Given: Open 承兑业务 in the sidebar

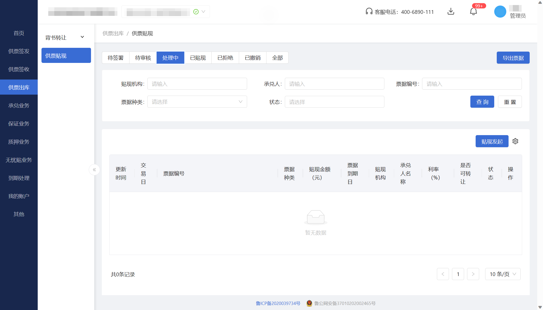Looking at the screenshot, I should (x=19, y=105).
